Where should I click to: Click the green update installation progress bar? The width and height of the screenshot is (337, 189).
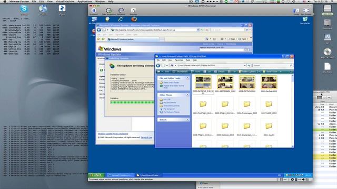132,102
